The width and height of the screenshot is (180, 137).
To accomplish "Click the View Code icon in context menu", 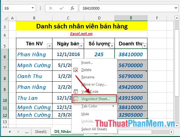I will pyautogui.click(x=76, y=92).
